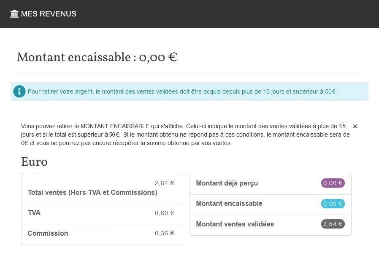Click Montant encaissable label in right panel

[x=229, y=204]
